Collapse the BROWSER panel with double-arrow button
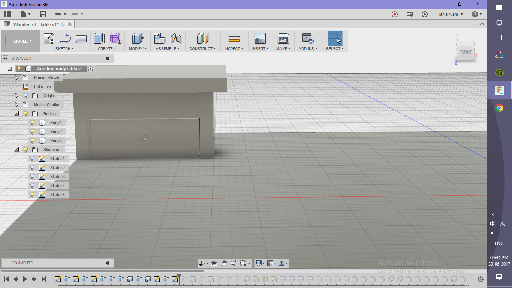 coord(6,58)
